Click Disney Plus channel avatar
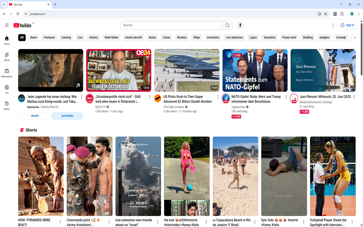Screen dimensions: 363x227 click(x=22, y=98)
